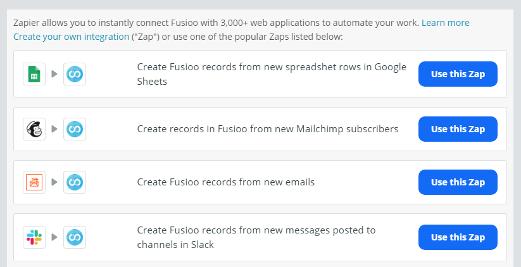Screen dimensions: 521x267
Task: Use this Zap for Google Sheets
Action: click(458, 74)
